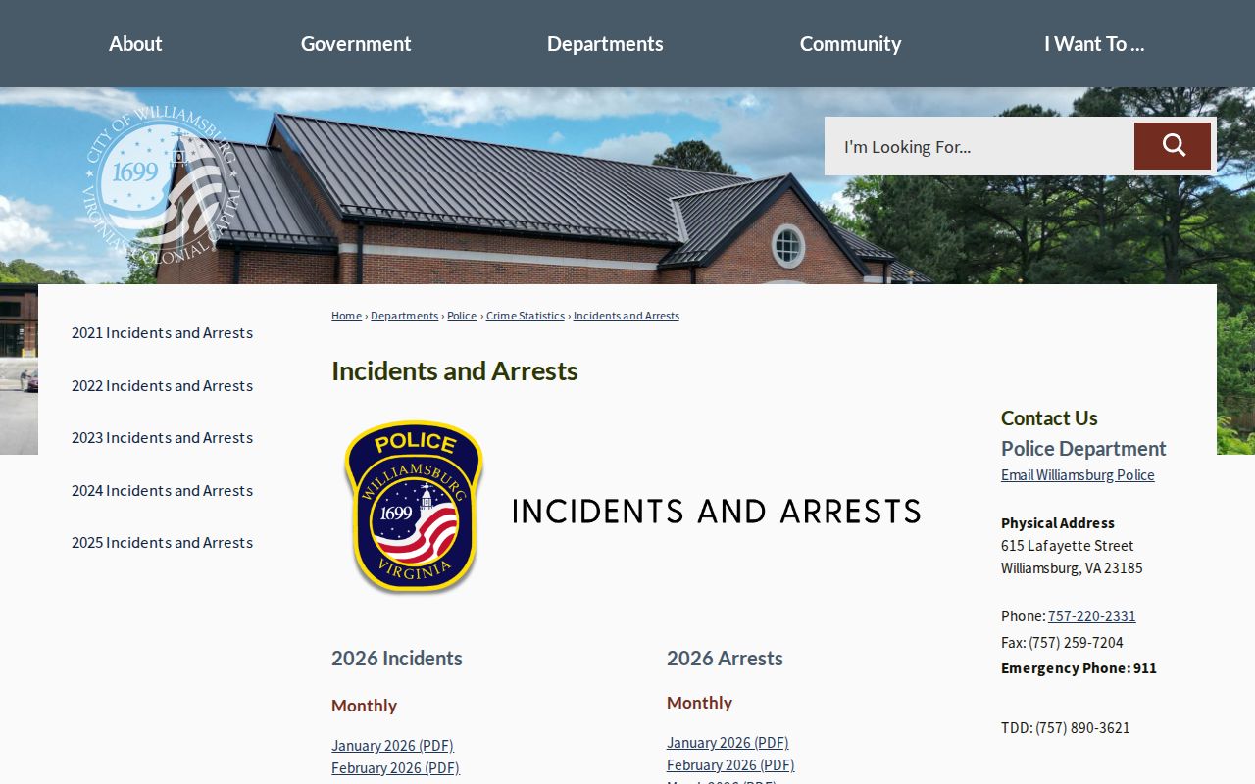Click Monthly subheading under 2026 Incidents

[x=364, y=705]
